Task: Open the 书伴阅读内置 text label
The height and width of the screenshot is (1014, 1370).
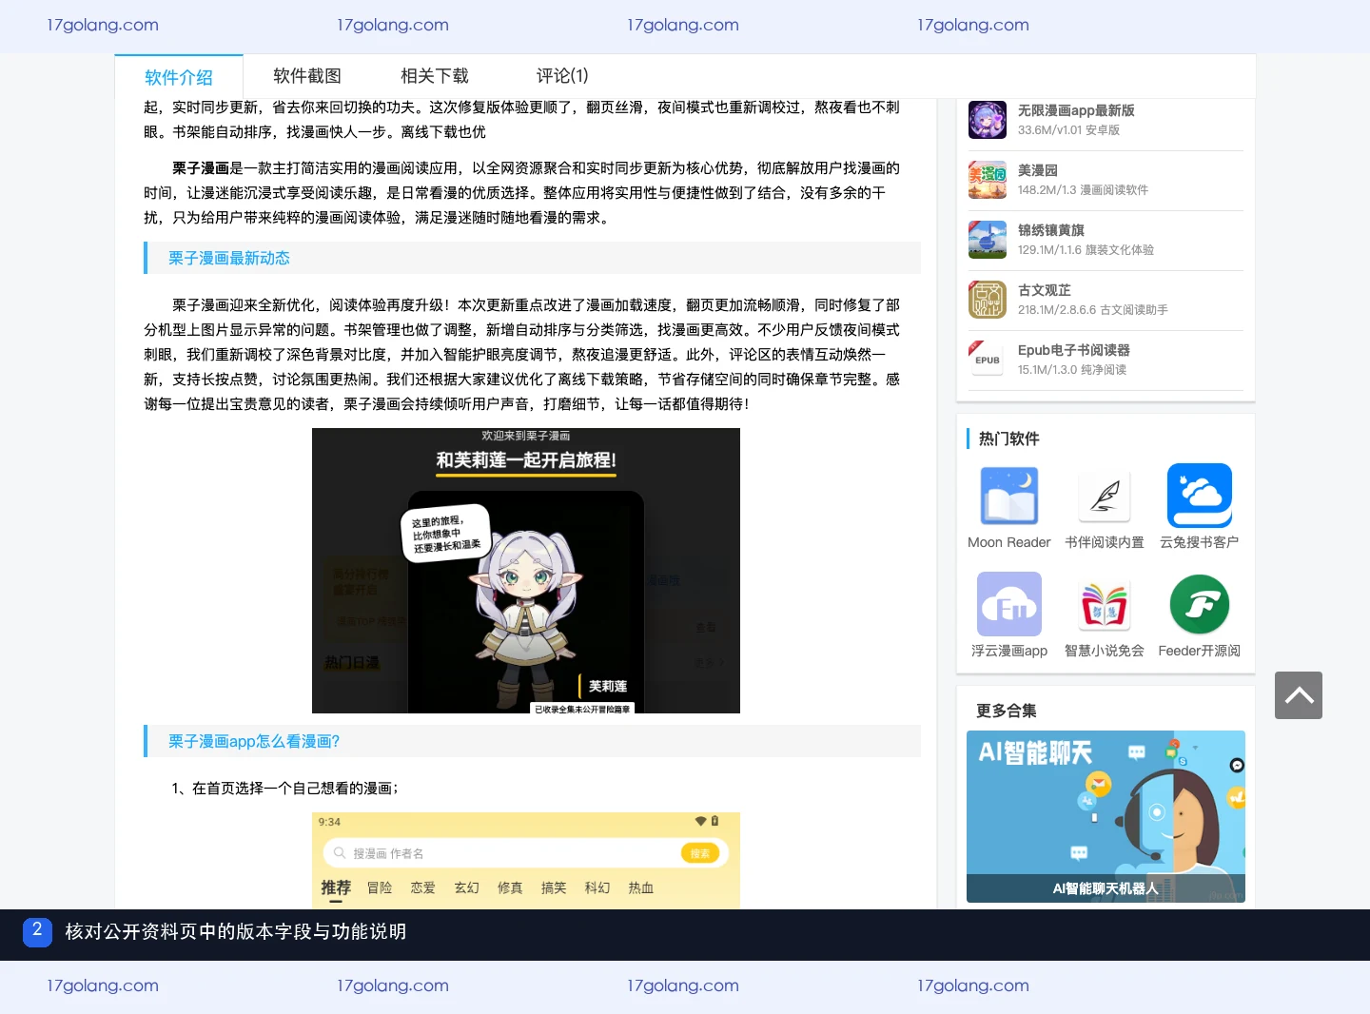Action: point(1105,542)
